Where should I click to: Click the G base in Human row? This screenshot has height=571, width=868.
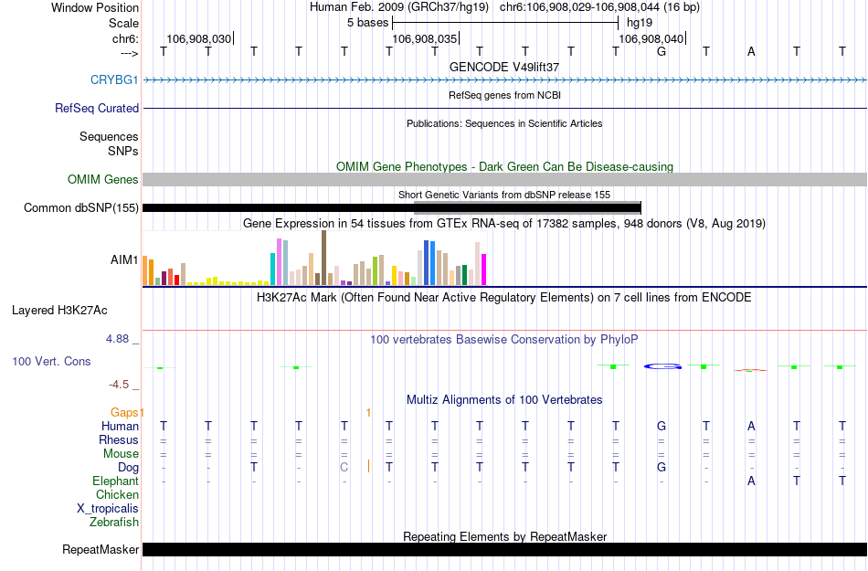(661, 426)
